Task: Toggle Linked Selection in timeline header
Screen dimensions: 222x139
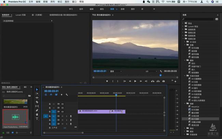Action: click(56, 95)
